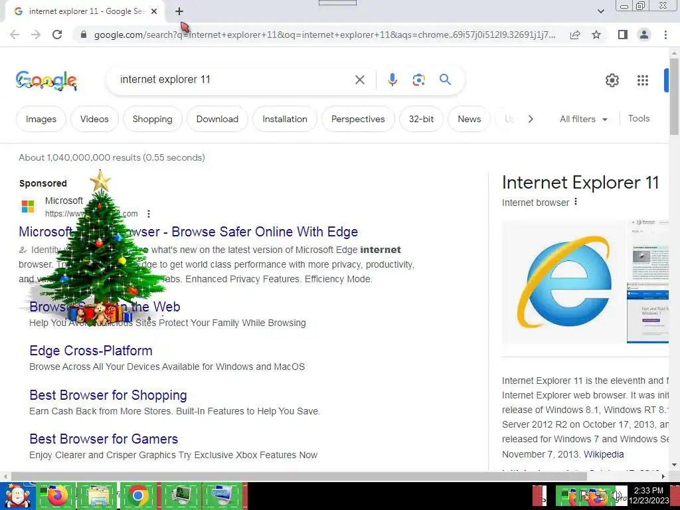Focus the address bar URL
The width and height of the screenshot is (680, 510).
pos(324,35)
